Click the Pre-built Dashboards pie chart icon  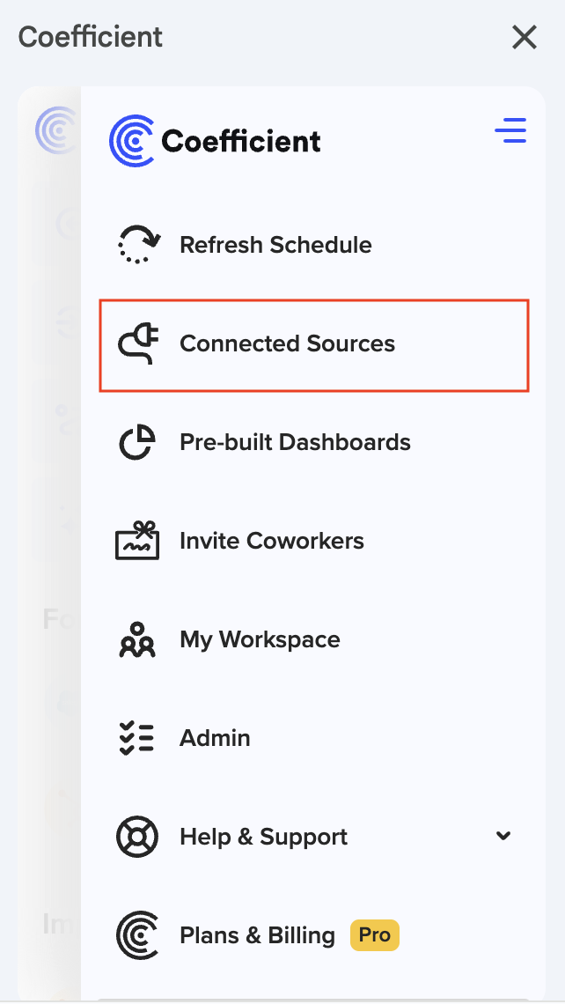pos(137,441)
